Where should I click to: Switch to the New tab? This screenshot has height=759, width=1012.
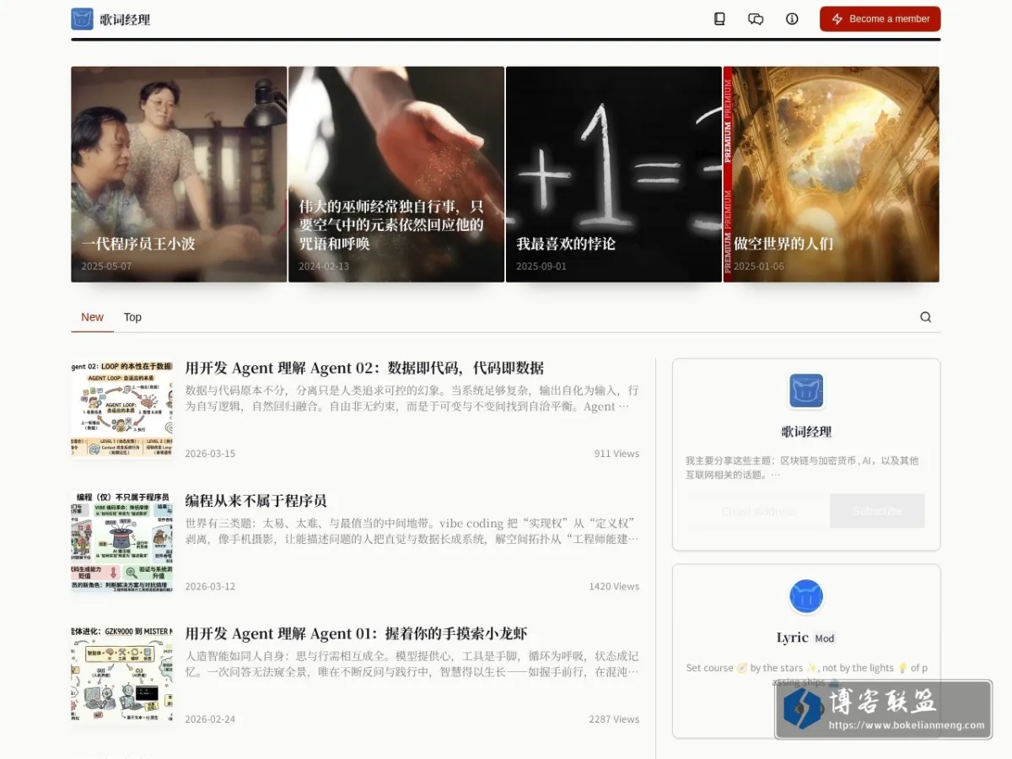[x=92, y=317]
